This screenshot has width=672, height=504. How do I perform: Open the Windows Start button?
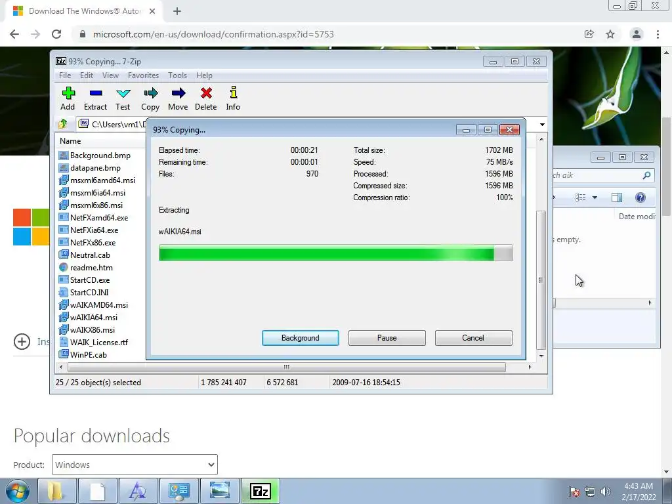18,491
